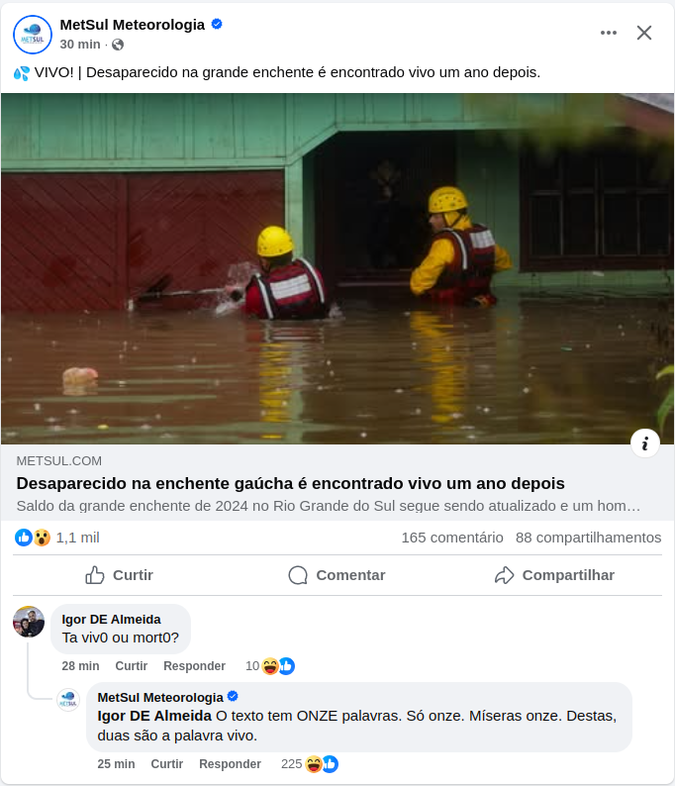Viewport: 675px width, 786px height.
Task: Reply to Igor DE Almeida's comment
Action: coord(194,665)
